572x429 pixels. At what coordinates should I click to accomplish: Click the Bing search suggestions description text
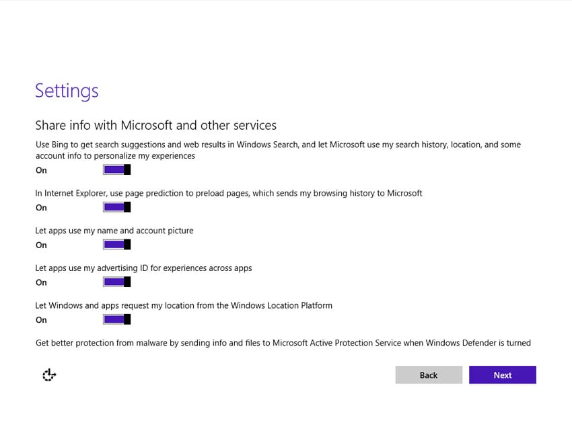[277, 150]
